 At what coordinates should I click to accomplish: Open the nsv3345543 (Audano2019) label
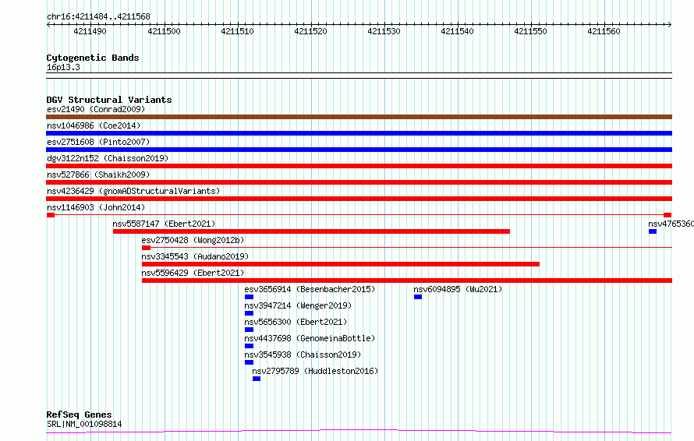coord(195,256)
